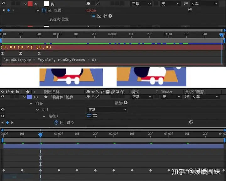This screenshot has width=226, height=181.
Task: Click the audio speaker column header icon
Action: 8,92
